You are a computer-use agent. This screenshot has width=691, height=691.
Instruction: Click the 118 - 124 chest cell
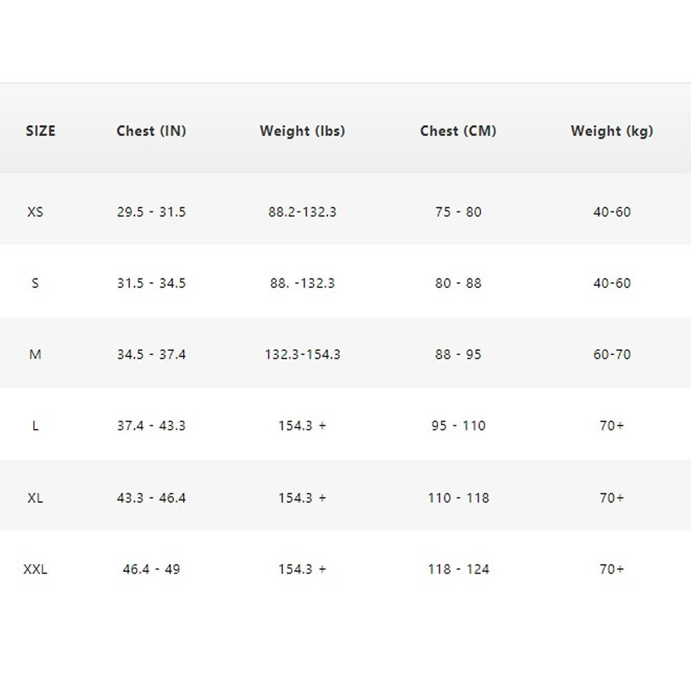[458, 570]
